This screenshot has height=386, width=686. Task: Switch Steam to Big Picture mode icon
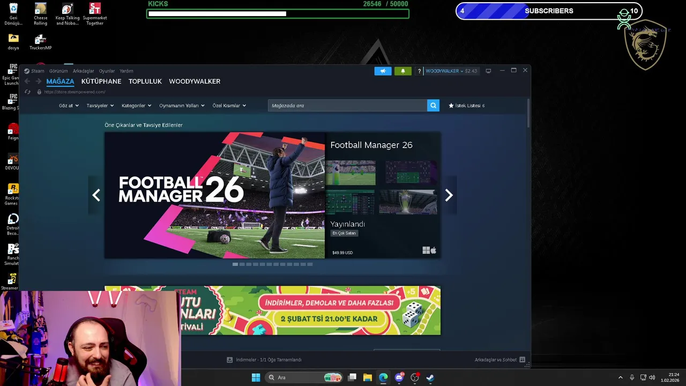pyautogui.click(x=488, y=71)
